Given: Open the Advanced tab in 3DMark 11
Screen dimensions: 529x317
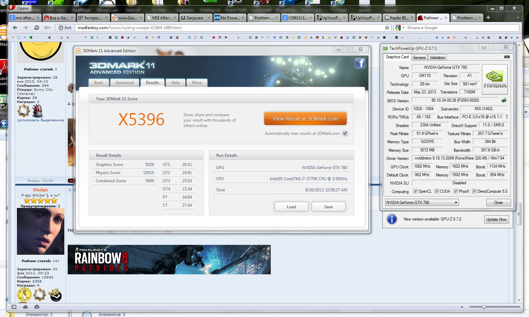Looking at the screenshot, I should pyautogui.click(x=125, y=83).
